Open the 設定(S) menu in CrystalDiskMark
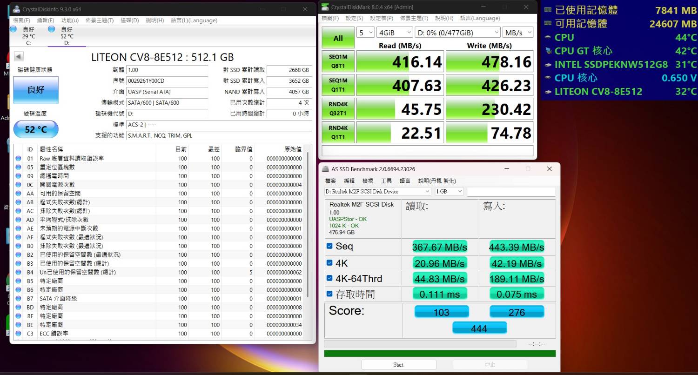Screen dimensions: 698x375 (354, 18)
